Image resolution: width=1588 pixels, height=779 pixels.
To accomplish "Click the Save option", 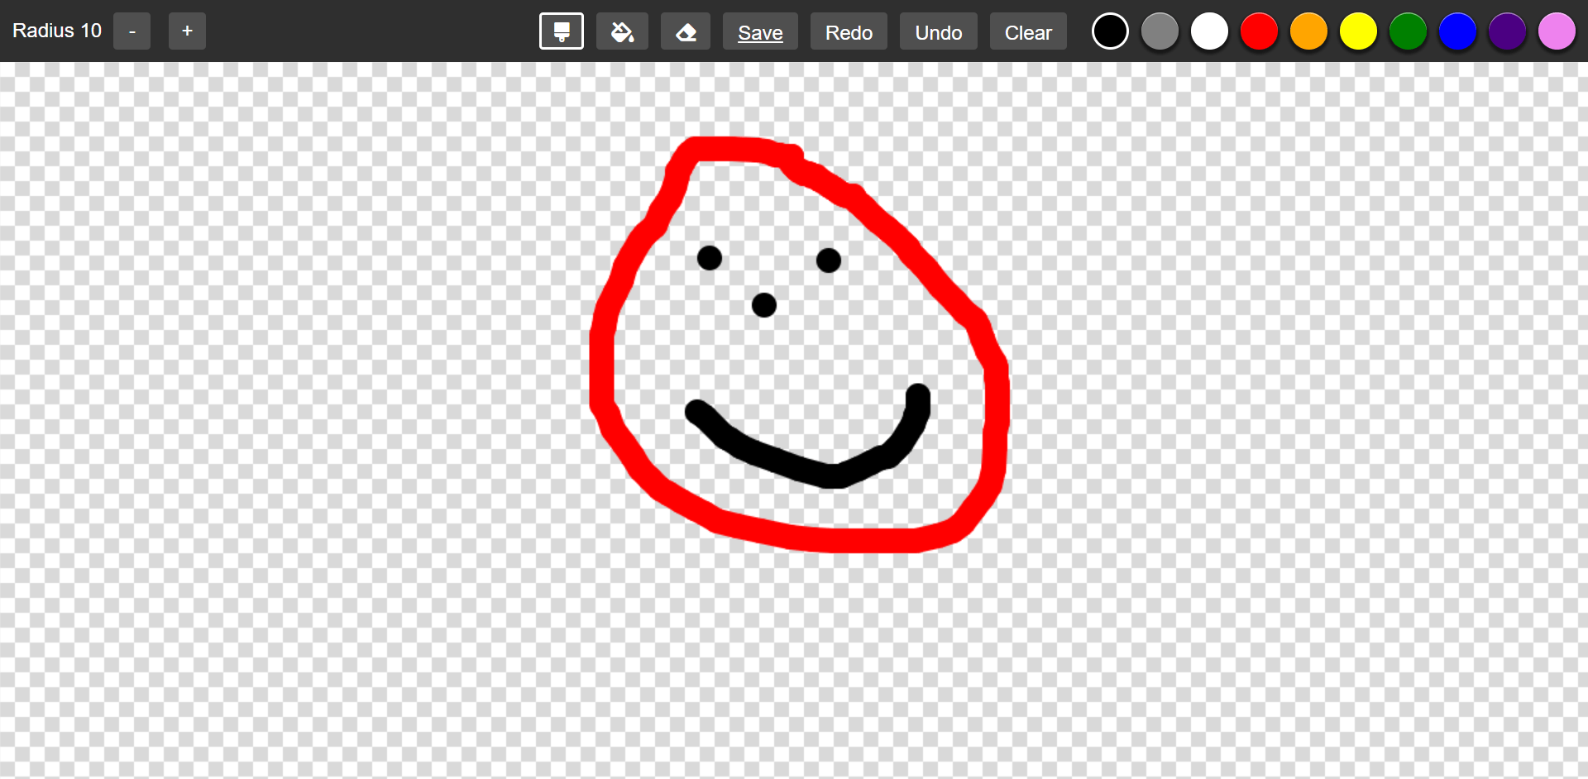I will [759, 31].
